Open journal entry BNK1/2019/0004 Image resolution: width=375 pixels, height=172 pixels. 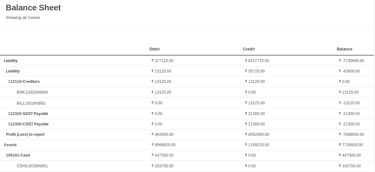[x=32, y=92]
